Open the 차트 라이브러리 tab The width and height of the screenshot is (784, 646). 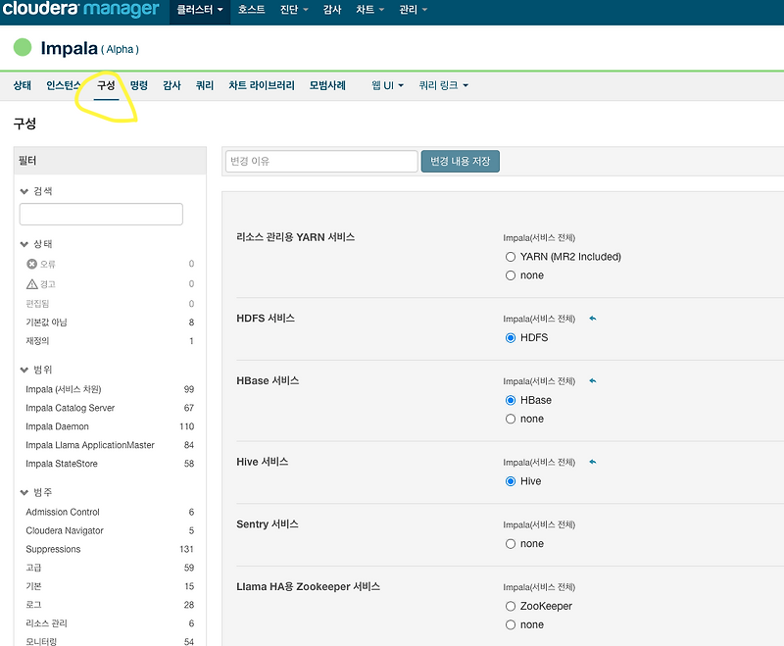pyautogui.click(x=262, y=85)
